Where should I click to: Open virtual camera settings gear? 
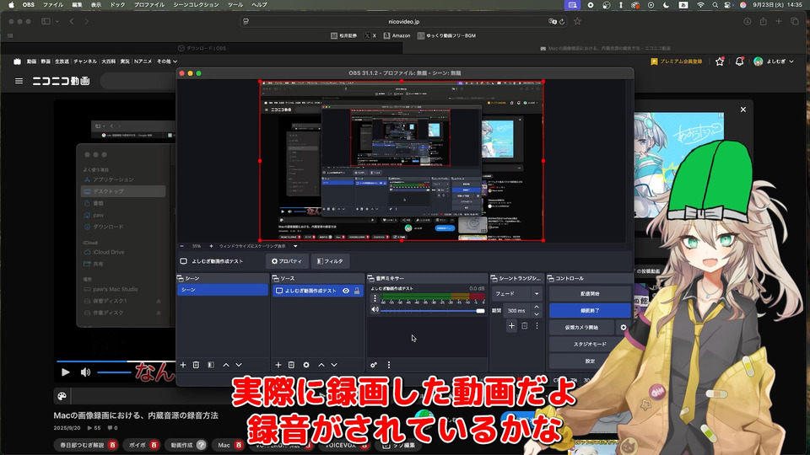pyautogui.click(x=624, y=327)
